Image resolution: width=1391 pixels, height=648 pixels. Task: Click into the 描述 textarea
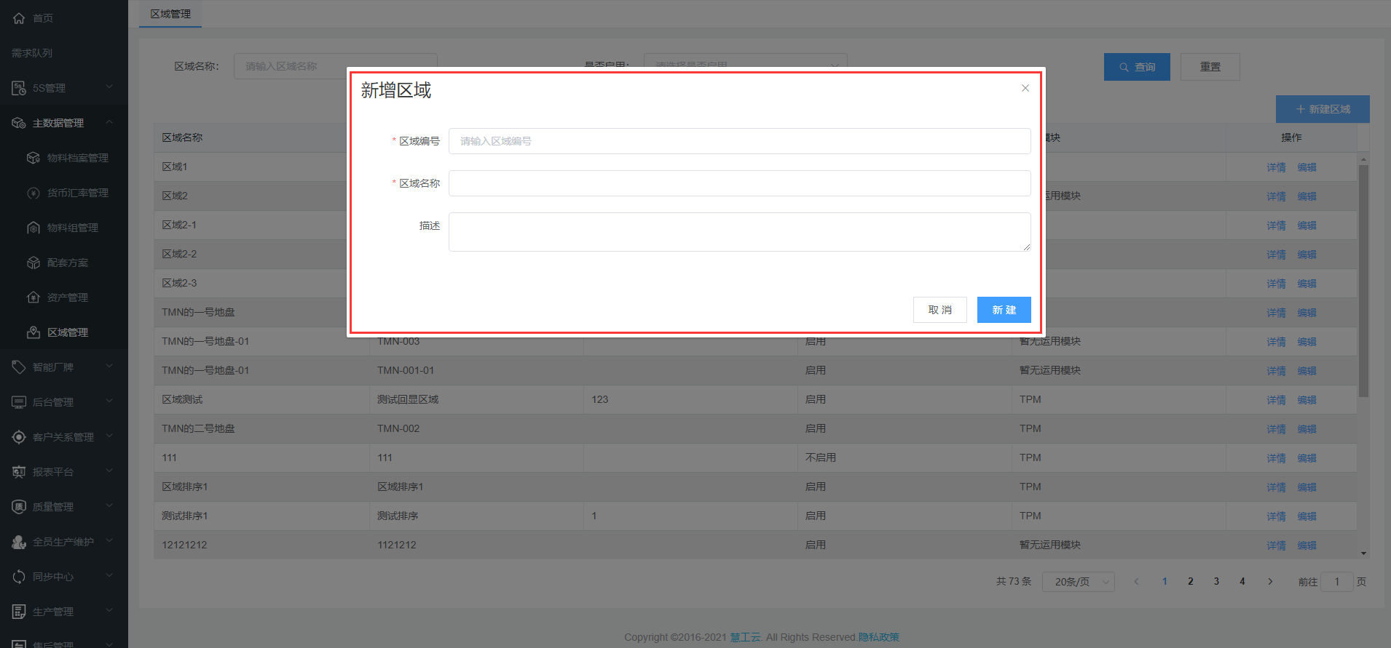click(x=738, y=232)
